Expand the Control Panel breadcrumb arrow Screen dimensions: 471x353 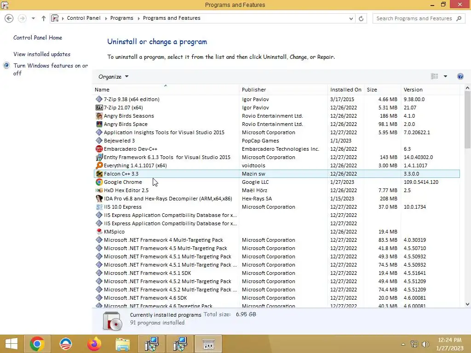(106, 18)
